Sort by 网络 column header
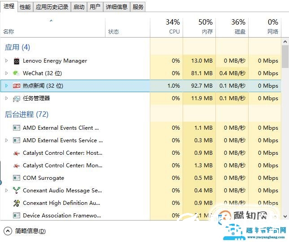 click(265, 28)
